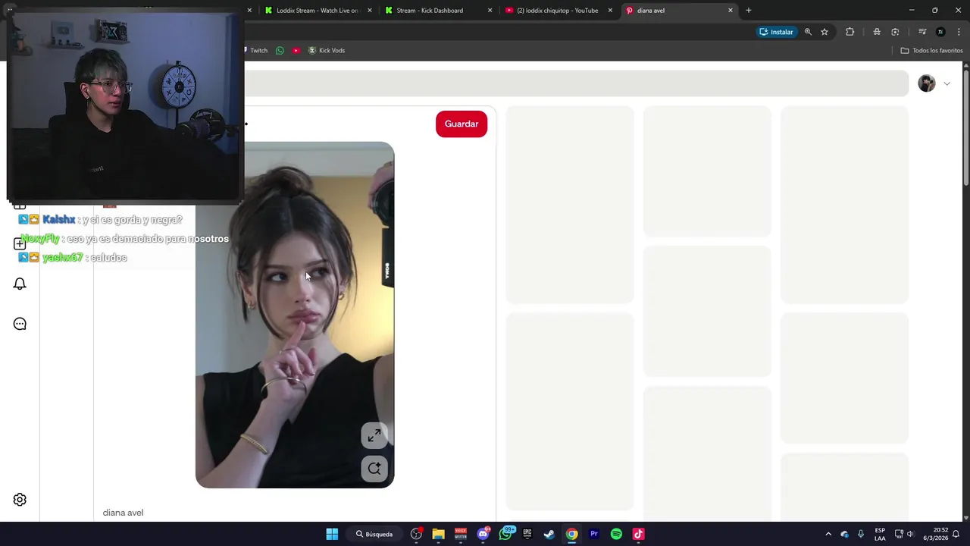Open the Pinterest profile avatar
The height and width of the screenshot is (546, 970).
[926, 83]
